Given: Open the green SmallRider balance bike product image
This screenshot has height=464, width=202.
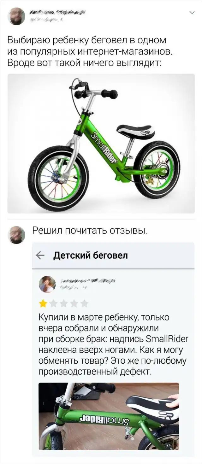Looking at the screenshot, I should (101, 144).
